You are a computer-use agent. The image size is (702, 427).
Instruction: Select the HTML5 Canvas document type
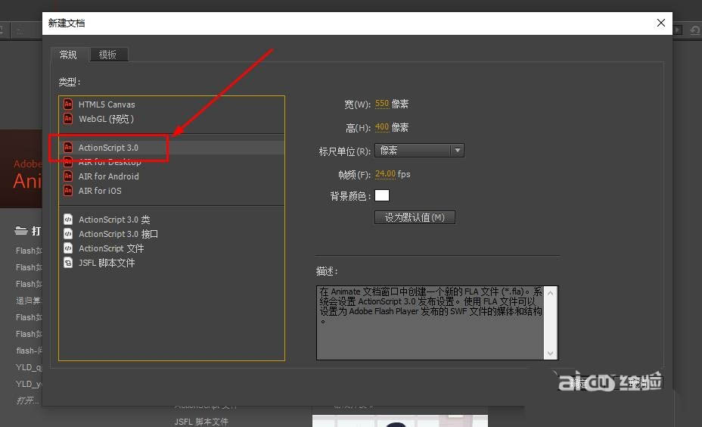[172, 104]
